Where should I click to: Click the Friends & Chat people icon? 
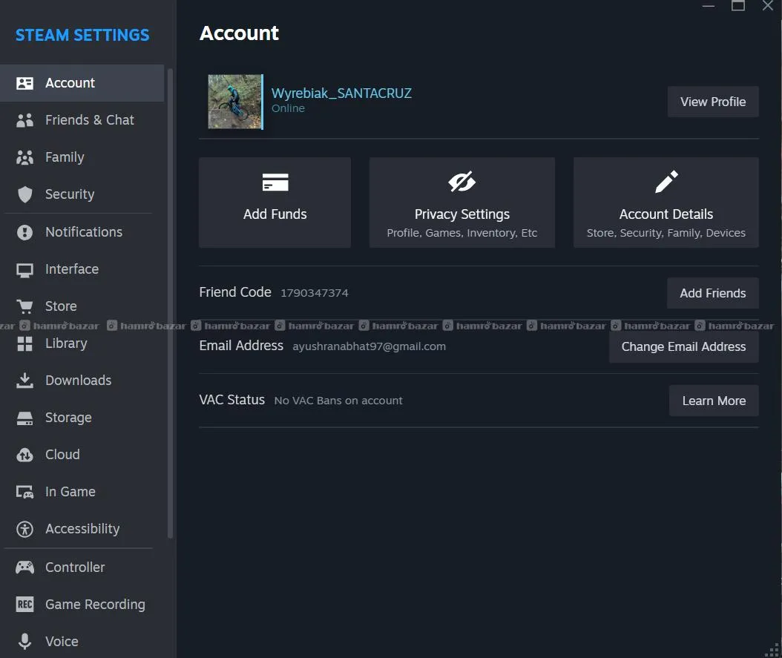[25, 120]
